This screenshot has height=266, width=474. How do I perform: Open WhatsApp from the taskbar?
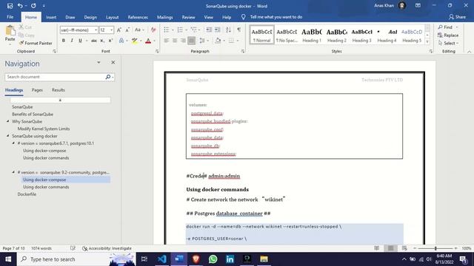click(213, 259)
